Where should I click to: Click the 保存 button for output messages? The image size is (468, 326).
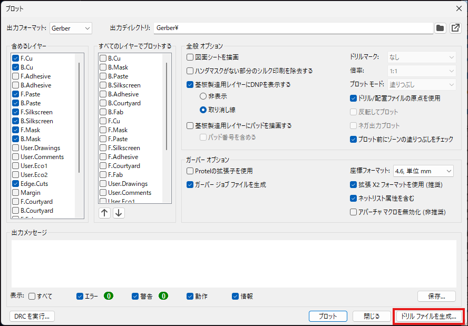click(x=436, y=296)
